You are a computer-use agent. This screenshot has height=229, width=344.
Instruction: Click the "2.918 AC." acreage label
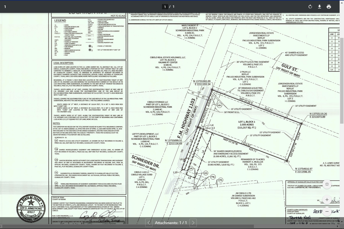coord(142,180)
